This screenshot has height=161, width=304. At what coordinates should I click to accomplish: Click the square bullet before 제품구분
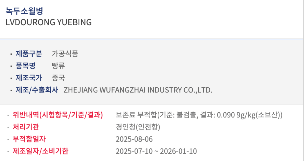11,54
